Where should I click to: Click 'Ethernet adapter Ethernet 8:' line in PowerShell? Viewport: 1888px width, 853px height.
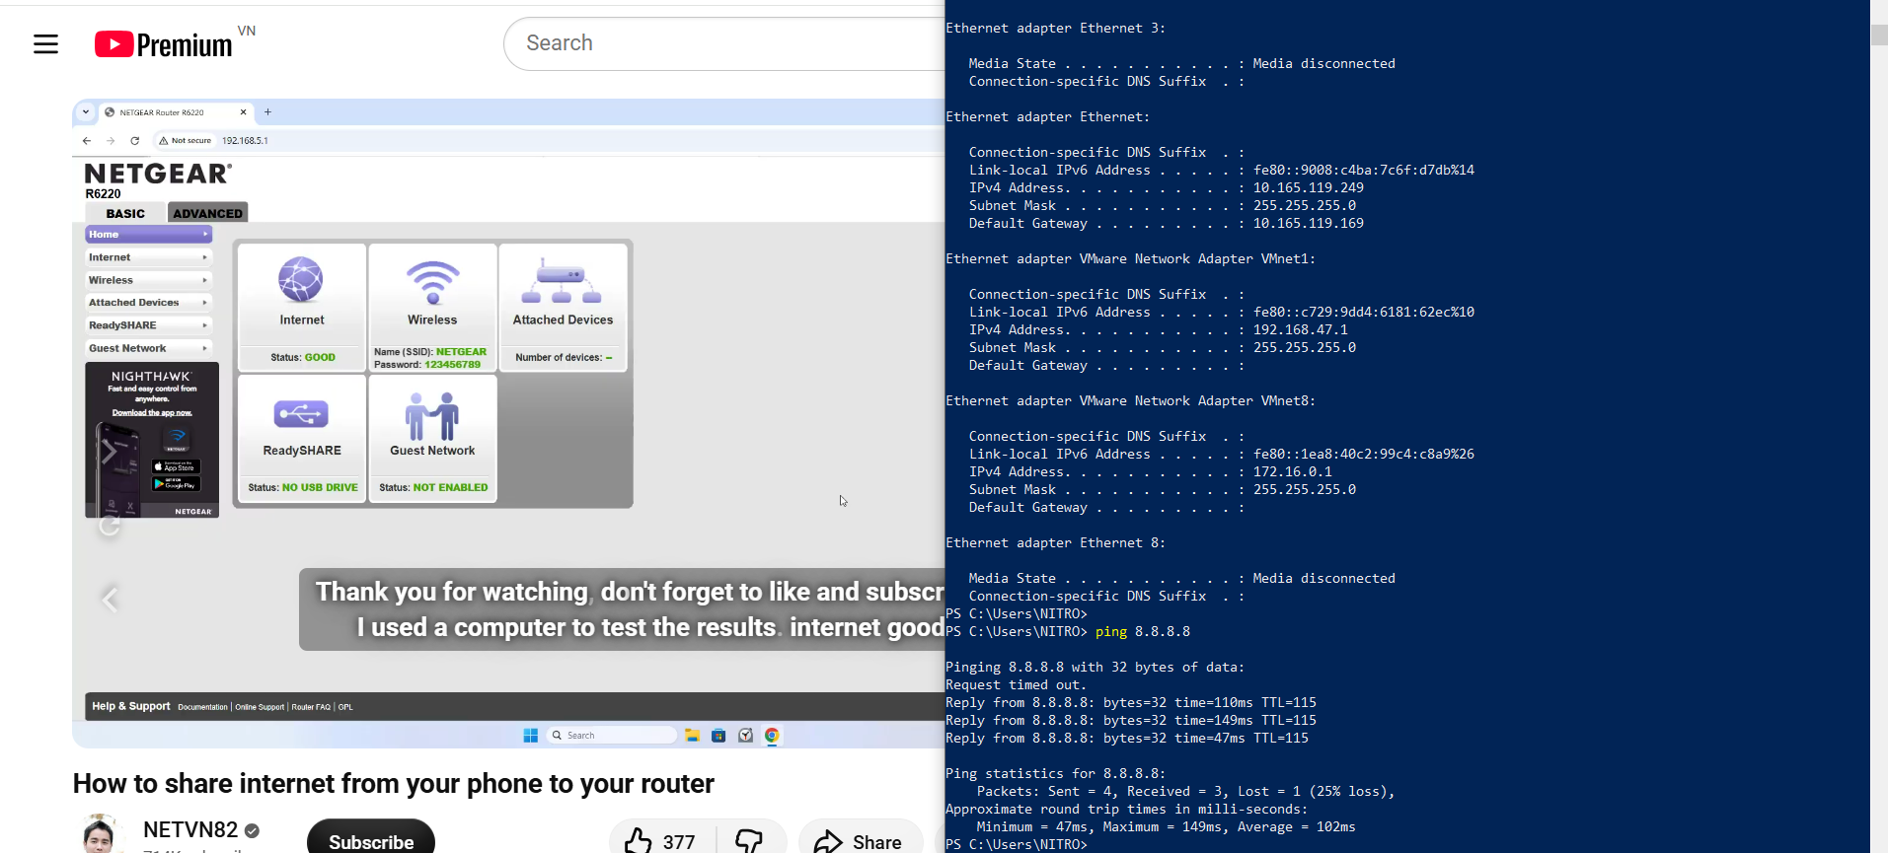[x=1056, y=543]
